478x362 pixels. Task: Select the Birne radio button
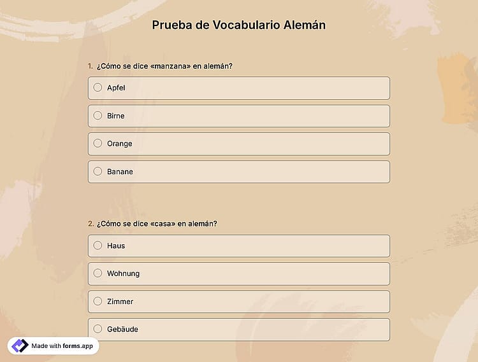(98, 116)
